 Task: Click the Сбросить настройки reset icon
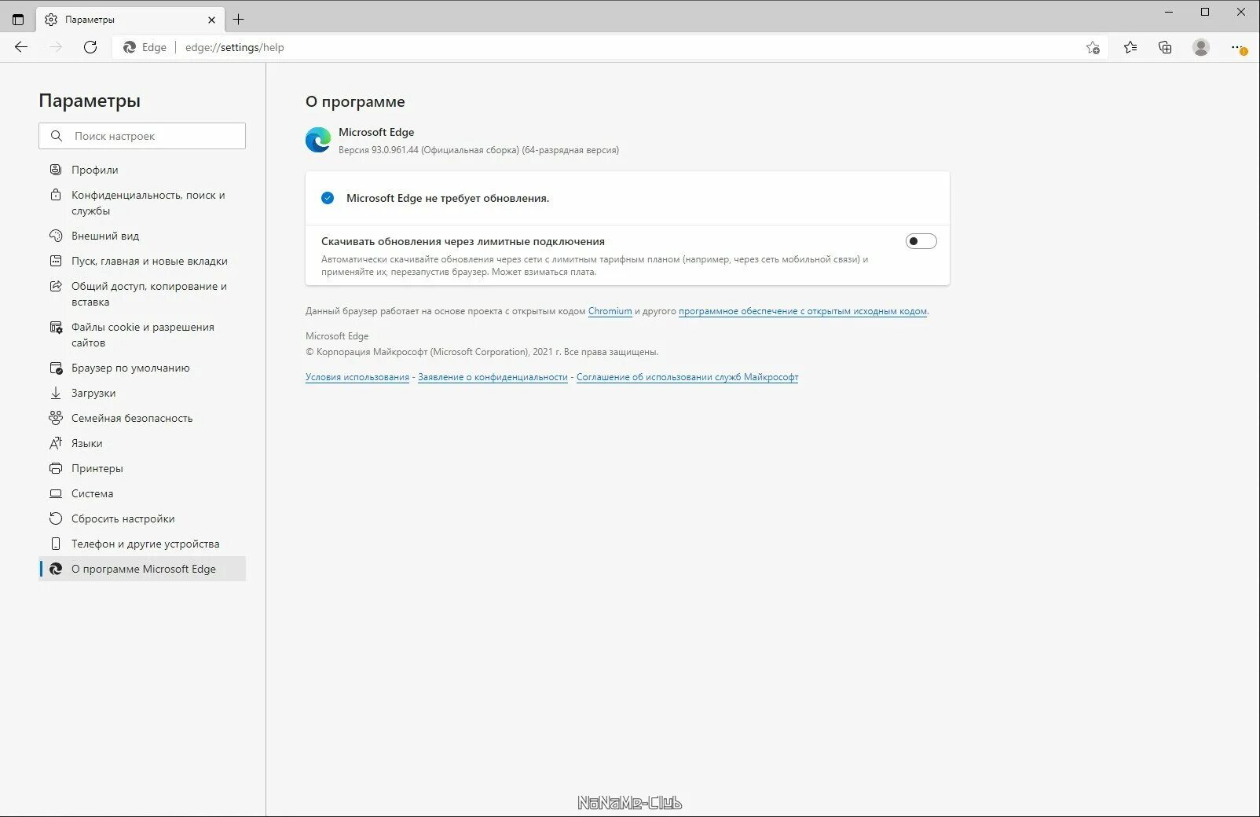click(x=56, y=518)
